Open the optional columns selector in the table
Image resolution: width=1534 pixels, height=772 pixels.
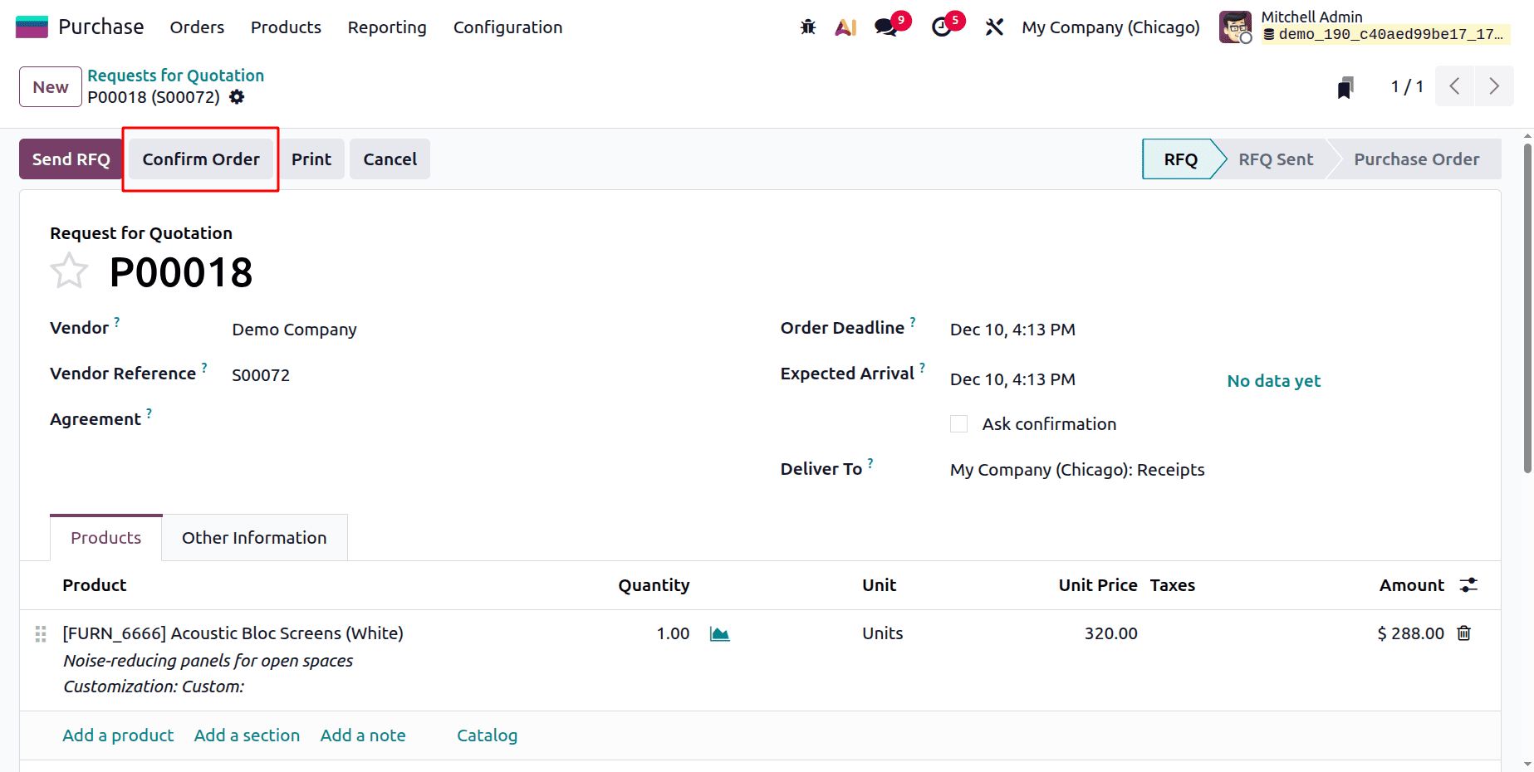tap(1468, 584)
